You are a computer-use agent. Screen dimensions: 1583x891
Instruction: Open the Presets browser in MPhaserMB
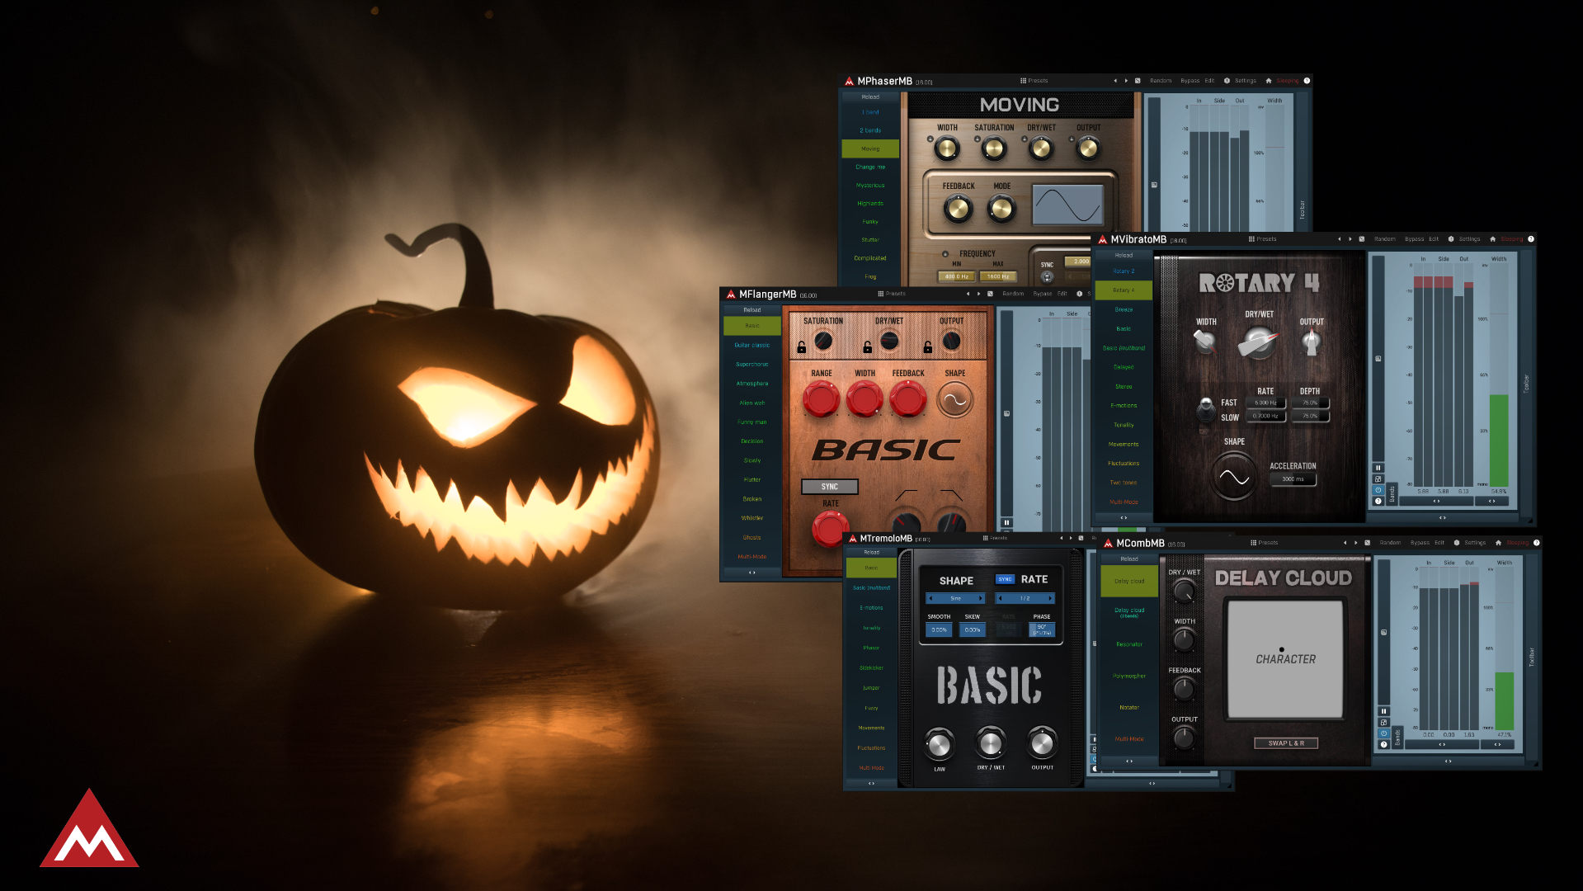tap(1034, 80)
